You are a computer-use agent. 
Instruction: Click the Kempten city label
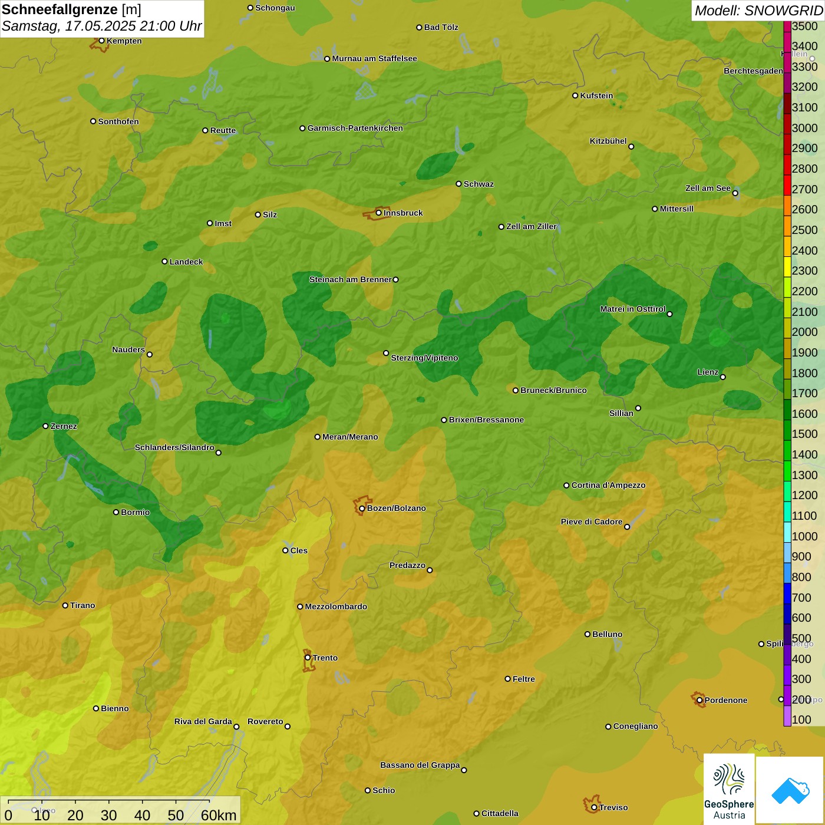click(124, 41)
